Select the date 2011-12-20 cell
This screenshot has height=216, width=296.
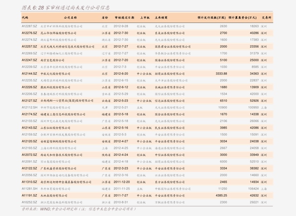[x=122, y=182]
